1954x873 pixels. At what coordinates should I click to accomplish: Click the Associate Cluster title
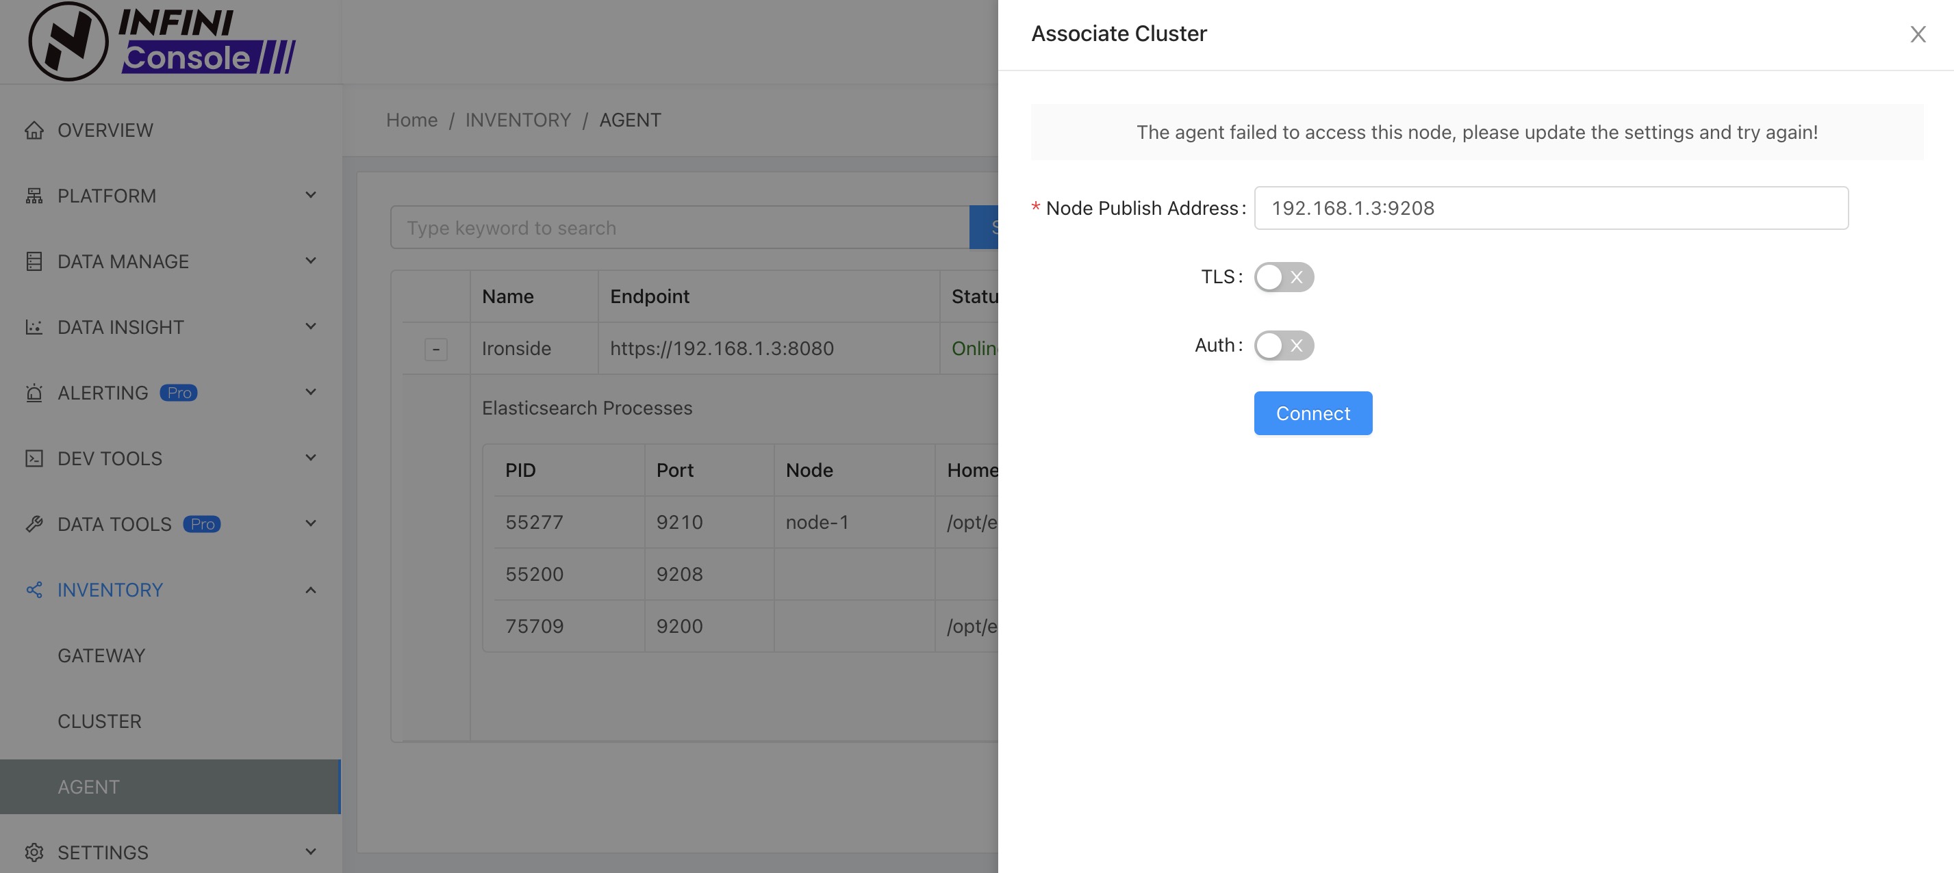1118,34
